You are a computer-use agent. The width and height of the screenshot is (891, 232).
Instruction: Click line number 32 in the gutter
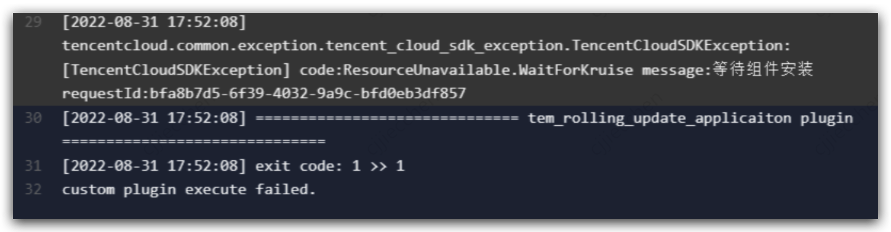(x=33, y=189)
